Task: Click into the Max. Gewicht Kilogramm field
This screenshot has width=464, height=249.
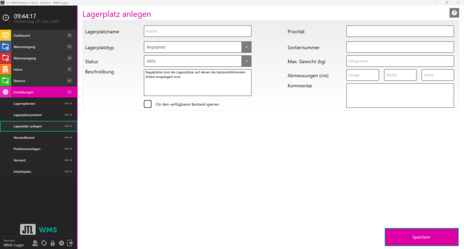Action: 400,61
